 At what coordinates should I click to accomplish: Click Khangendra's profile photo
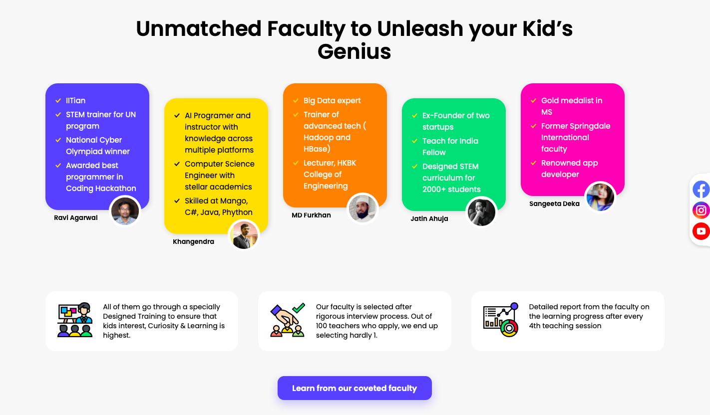(x=244, y=234)
